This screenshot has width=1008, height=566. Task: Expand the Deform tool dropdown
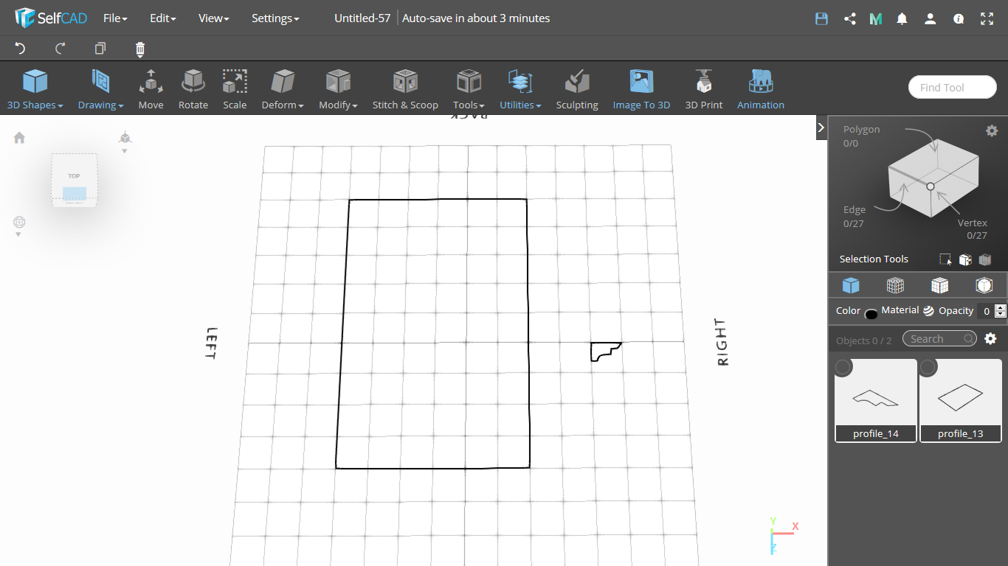(x=283, y=89)
